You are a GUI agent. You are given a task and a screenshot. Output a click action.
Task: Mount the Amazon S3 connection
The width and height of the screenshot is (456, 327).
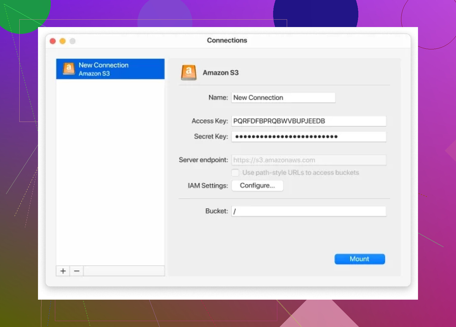(360, 259)
